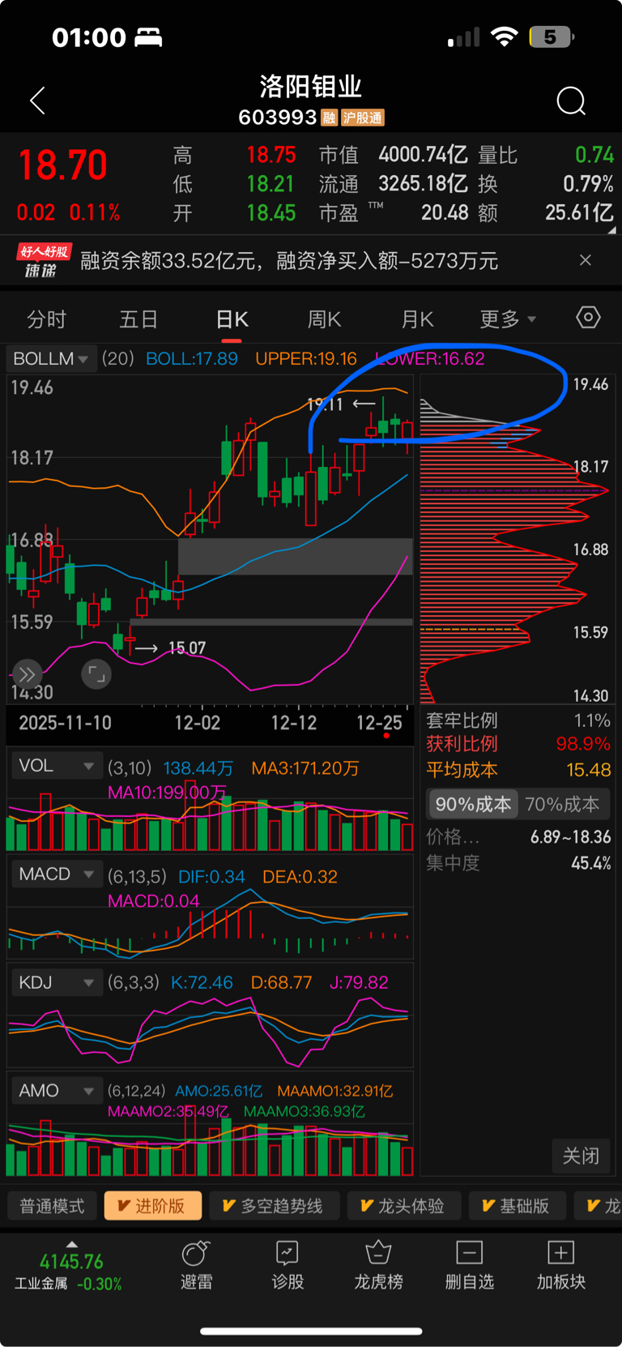Tap 删自选 minus icon
The width and height of the screenshot is (622, 1347).
[470, 1253]
